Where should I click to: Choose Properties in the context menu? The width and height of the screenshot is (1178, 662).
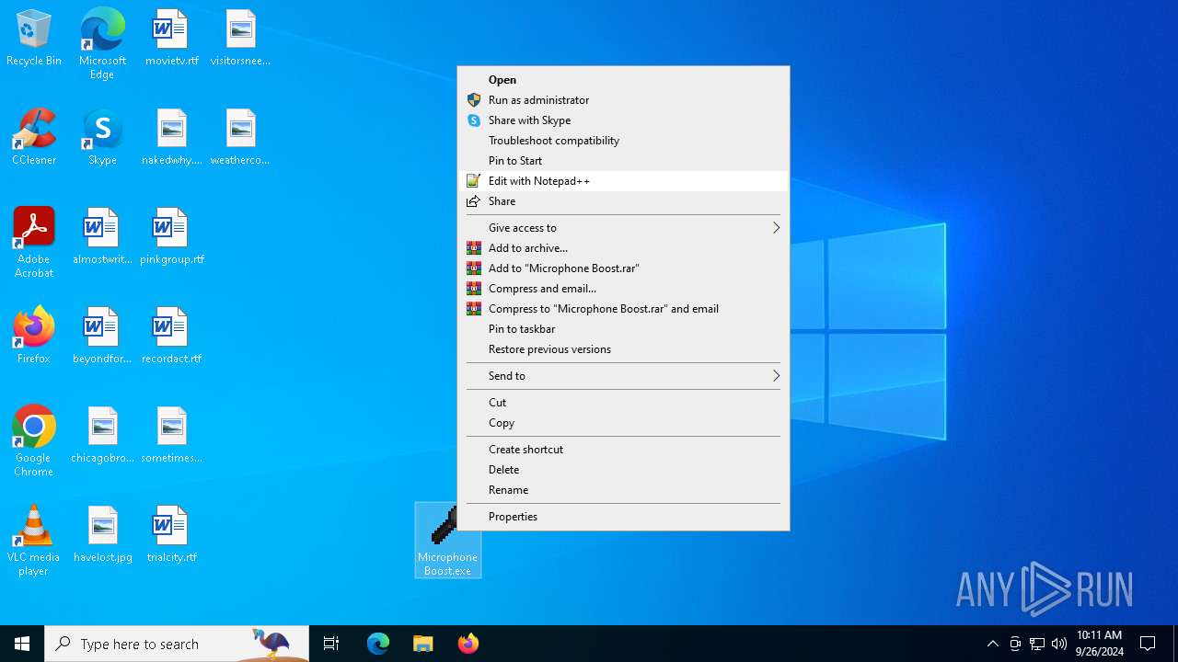(623, 517)
